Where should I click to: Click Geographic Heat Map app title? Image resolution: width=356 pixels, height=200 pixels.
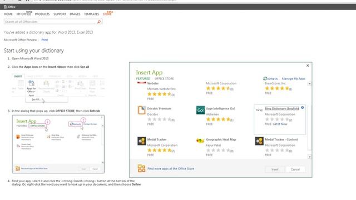point(221,139)
